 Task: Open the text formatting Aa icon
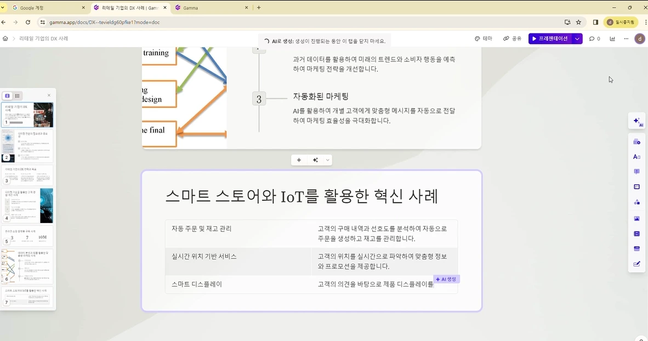(x=637, y=157)
